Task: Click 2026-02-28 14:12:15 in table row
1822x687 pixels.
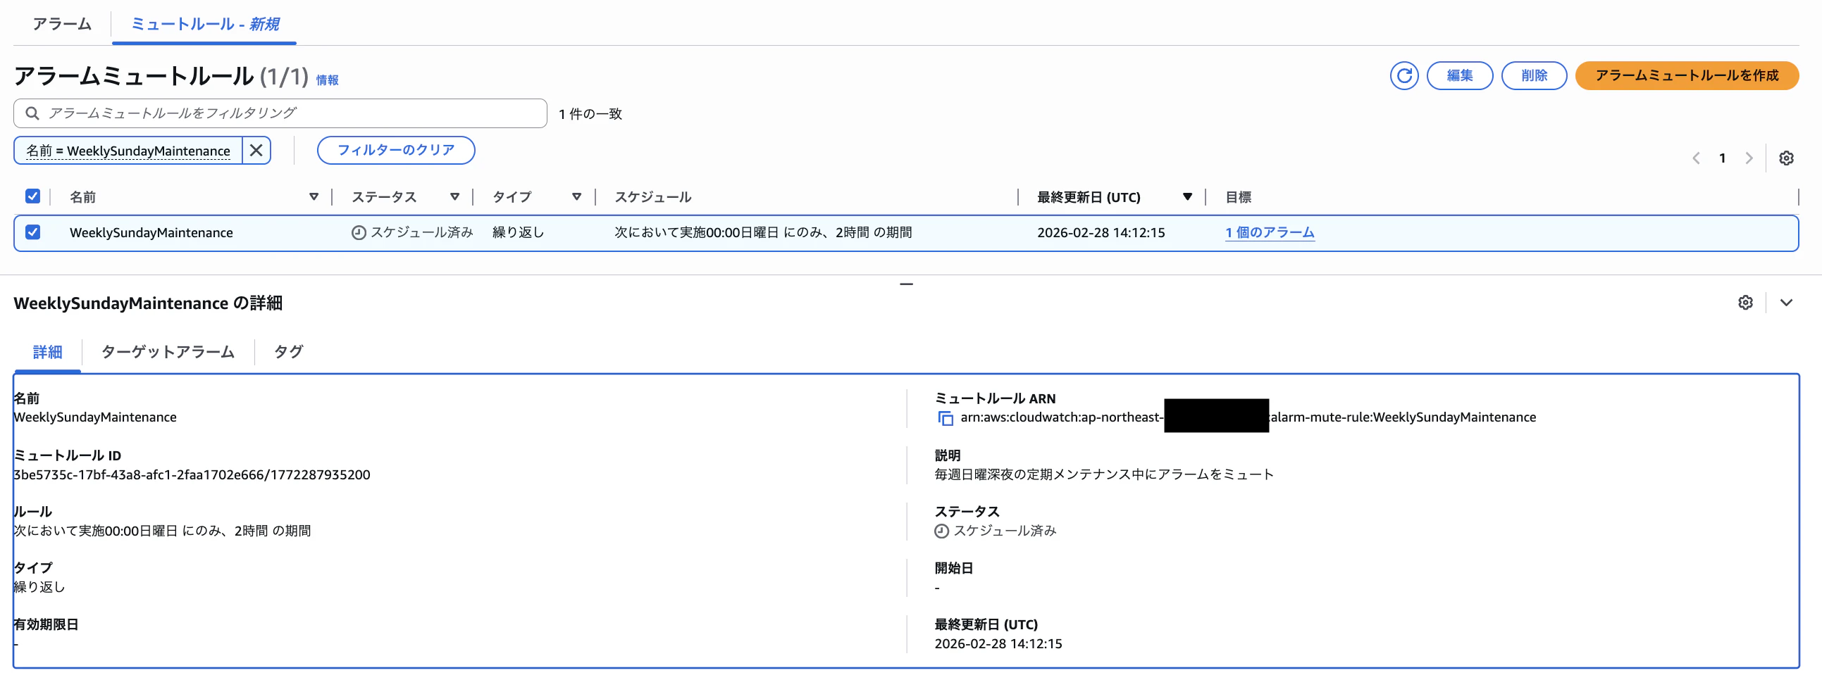Action: 1101,232
